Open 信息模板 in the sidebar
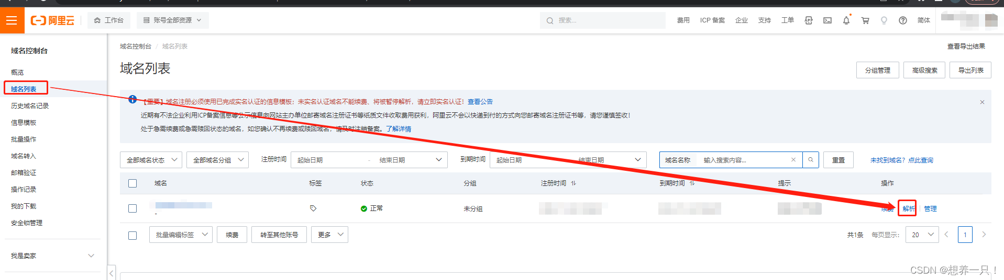1004x280 pixels. pyautogui.click(x=24, y=122)
